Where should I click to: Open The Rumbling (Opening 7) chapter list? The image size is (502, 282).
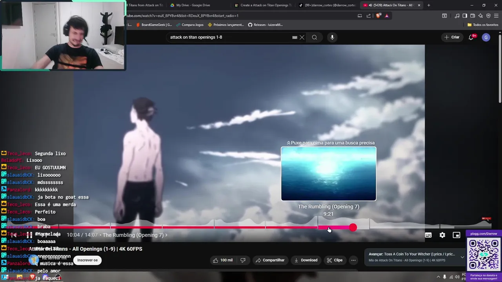tap(135, 235)
